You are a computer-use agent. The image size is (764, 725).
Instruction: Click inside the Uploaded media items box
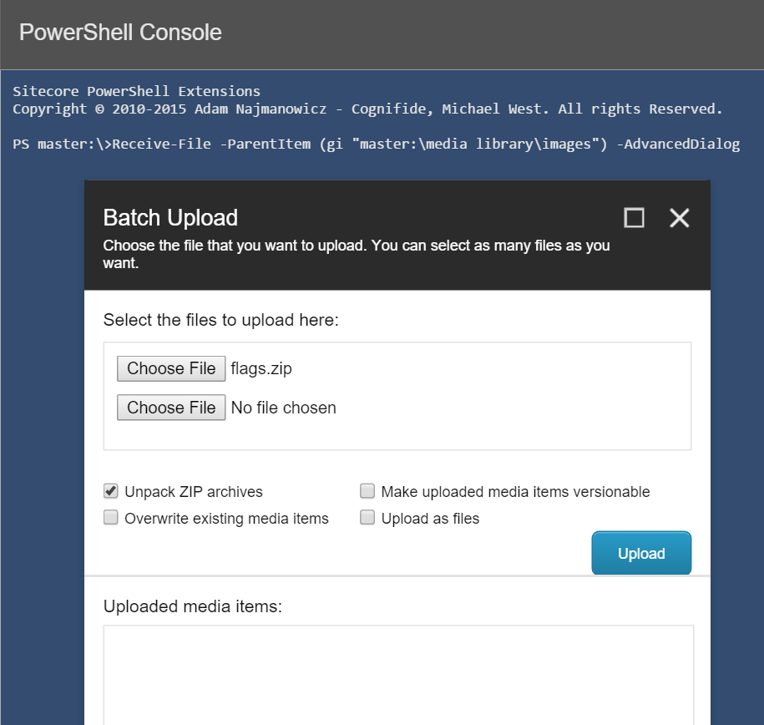[x=398, y=675]
